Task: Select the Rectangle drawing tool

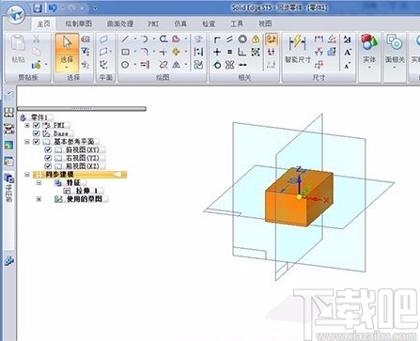Action: [x=125, y=52]
